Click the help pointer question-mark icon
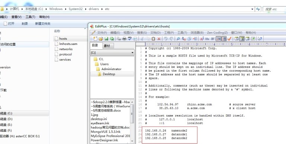Image resolution: width=286 pixels, height=144 pixels. pyautogui.click(x=260, y=39)
